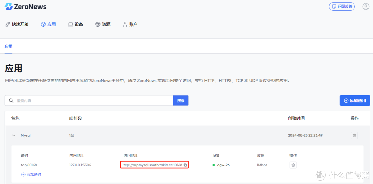Viewport: 373px width, 184px height.
Task: Go to the 设备 navigation item
Action: pyautogui.click(x=76, y=24)
